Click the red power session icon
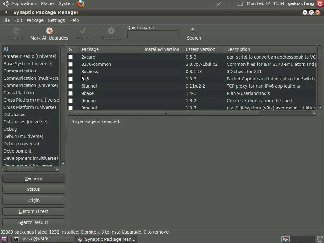This screenshot has height=243, width=324. click(320, 4)
